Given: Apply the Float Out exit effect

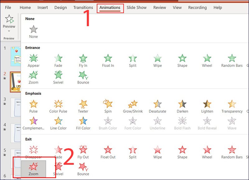Looking at the screenshot, I should point(108,152).
